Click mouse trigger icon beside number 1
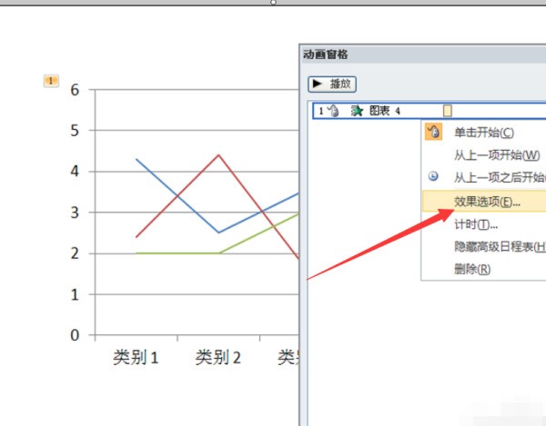This screenshot has width=546, height=426. [332, 111]
